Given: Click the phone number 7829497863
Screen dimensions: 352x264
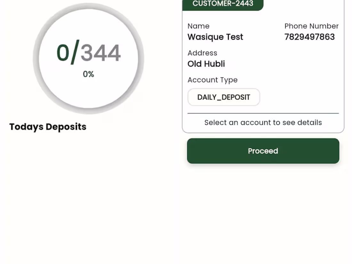Looking at the screenshot, I should coord(309,37).
